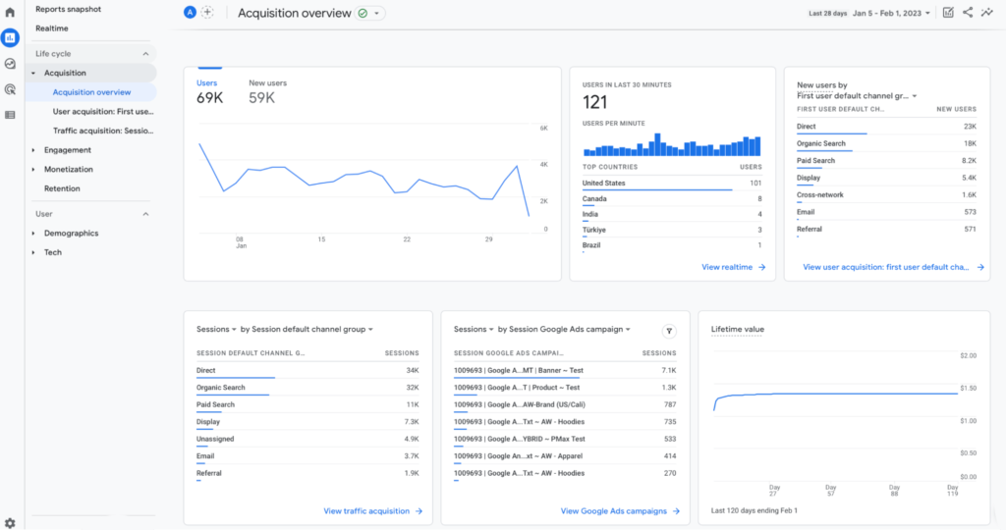Click the Email row in New users card
The image size is (1006, 530).
(x=886, y=213)
